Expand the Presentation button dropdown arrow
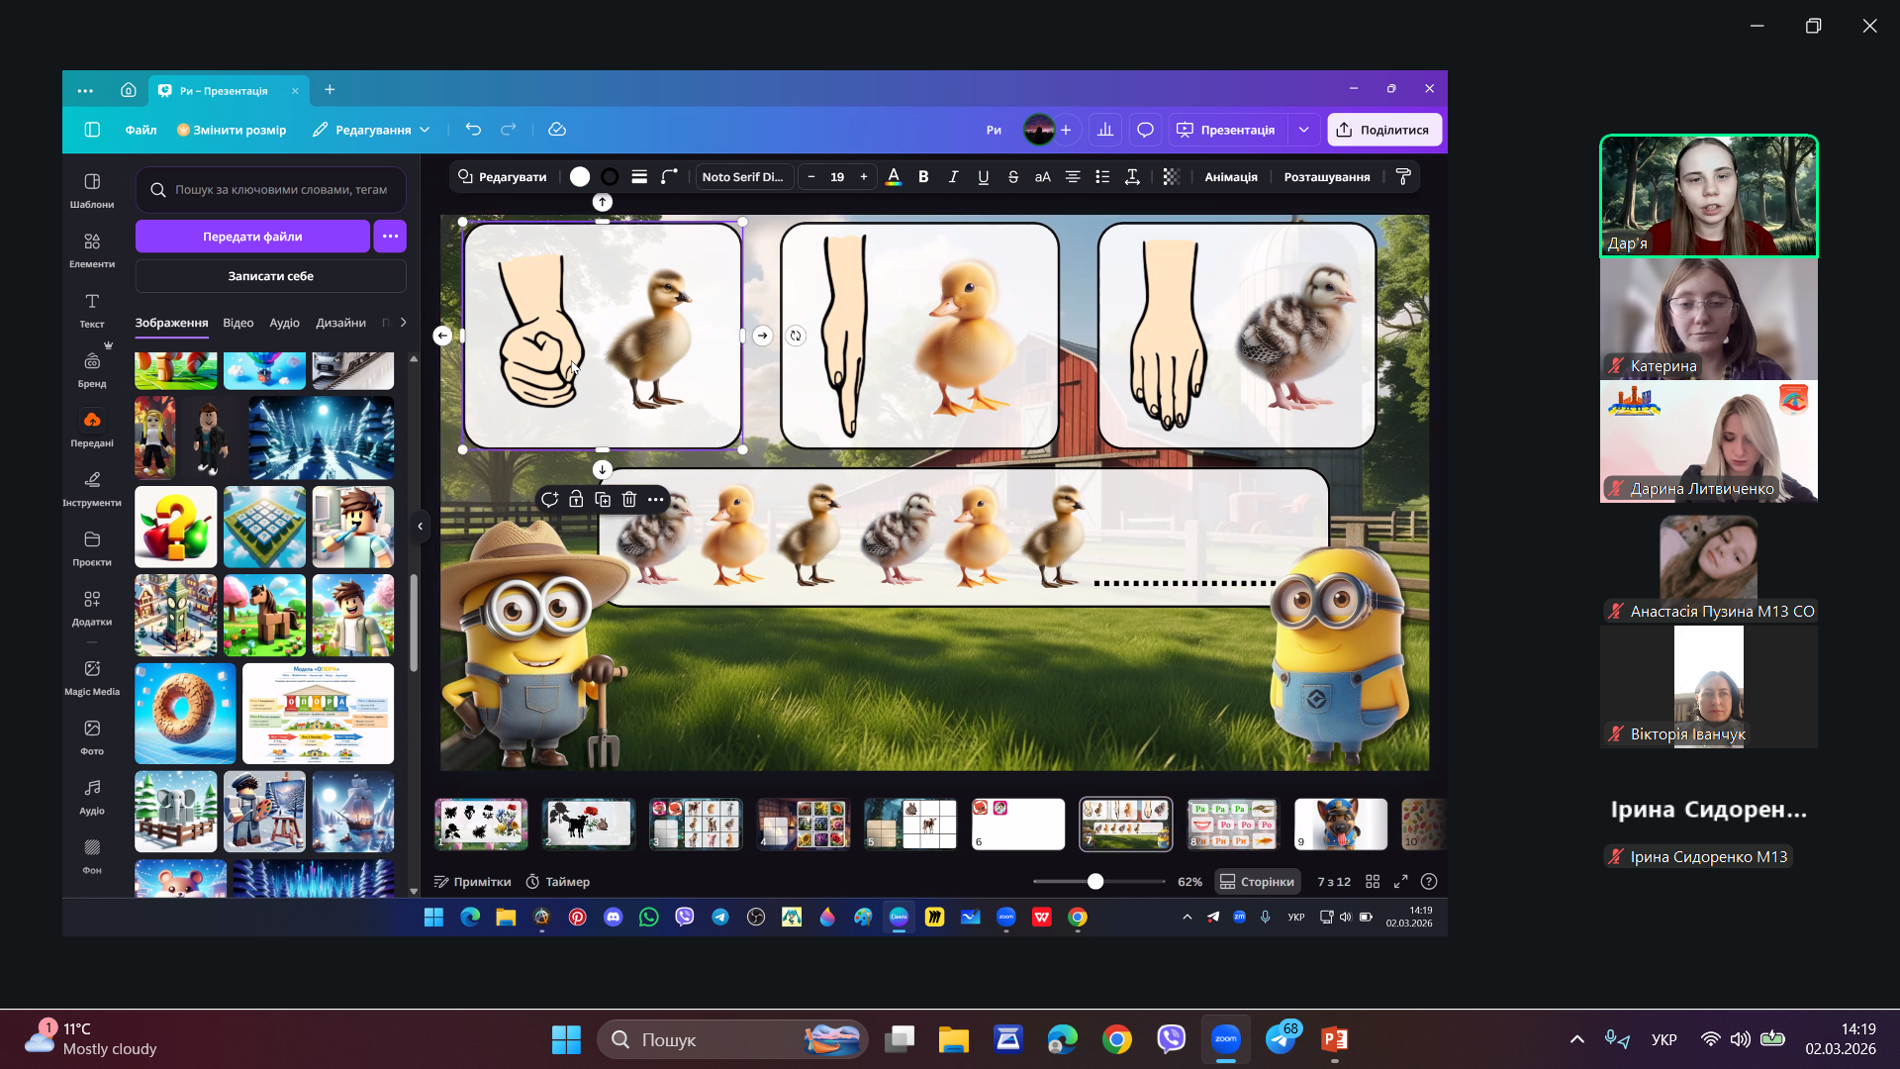 click(1303, 130)
